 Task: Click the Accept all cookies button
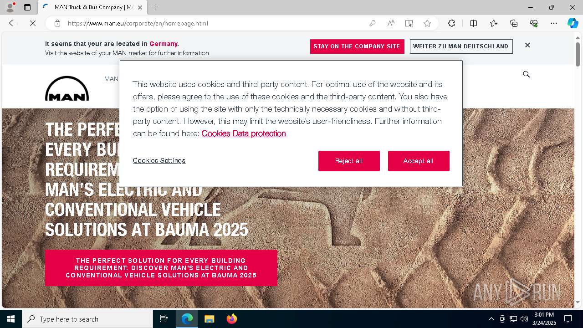coord(419,161)
